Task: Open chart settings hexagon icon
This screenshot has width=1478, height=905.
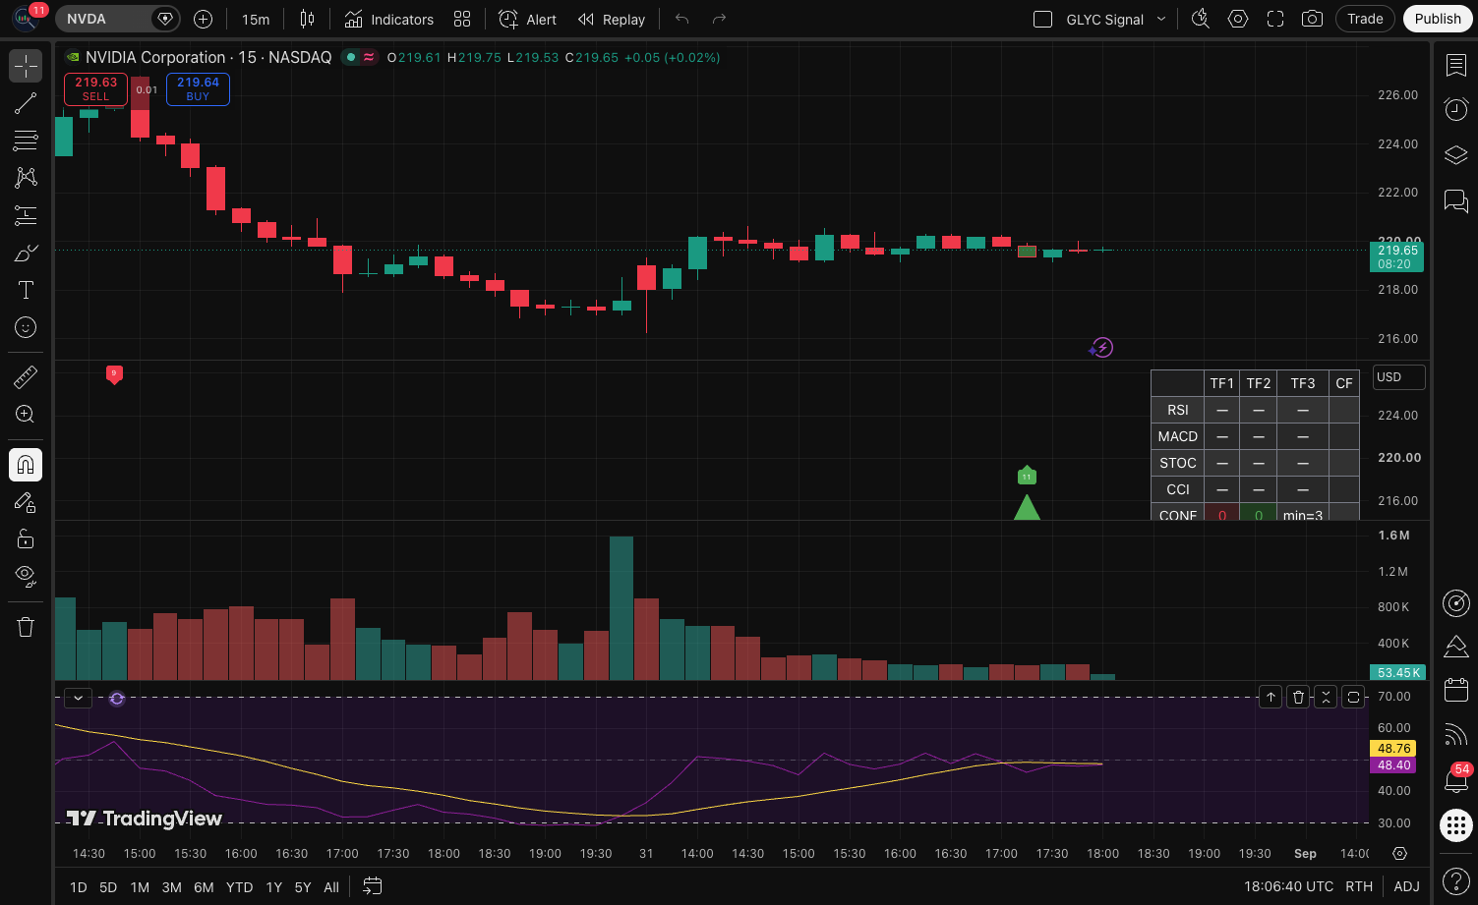Action: point(1238,19)
